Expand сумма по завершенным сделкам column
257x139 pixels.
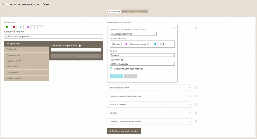[x=190, y=121]
